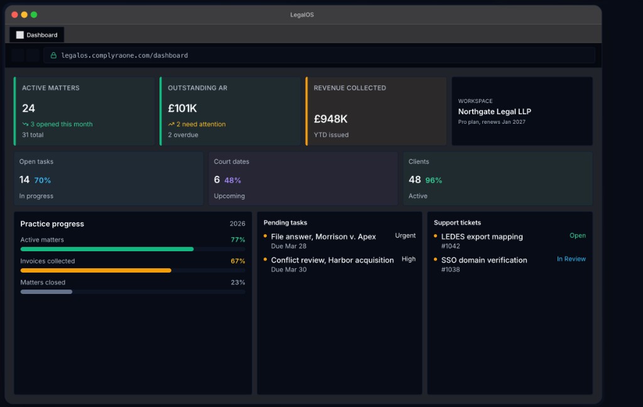Open the Open tasks tile heading
The image size is (643, 407).
point(36,161)
